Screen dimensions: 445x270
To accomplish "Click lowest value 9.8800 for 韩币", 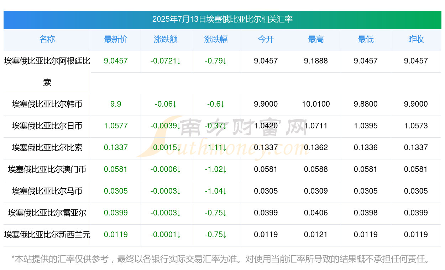I will tap(366, 104).
